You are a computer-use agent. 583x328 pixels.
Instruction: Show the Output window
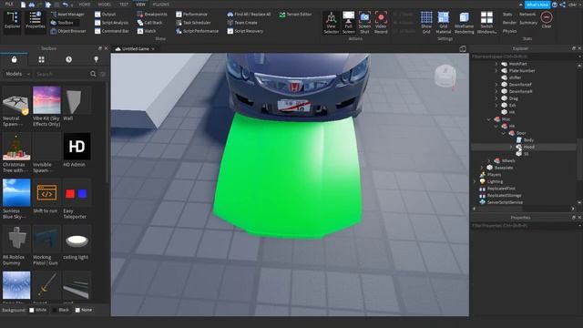click(106, 15)
